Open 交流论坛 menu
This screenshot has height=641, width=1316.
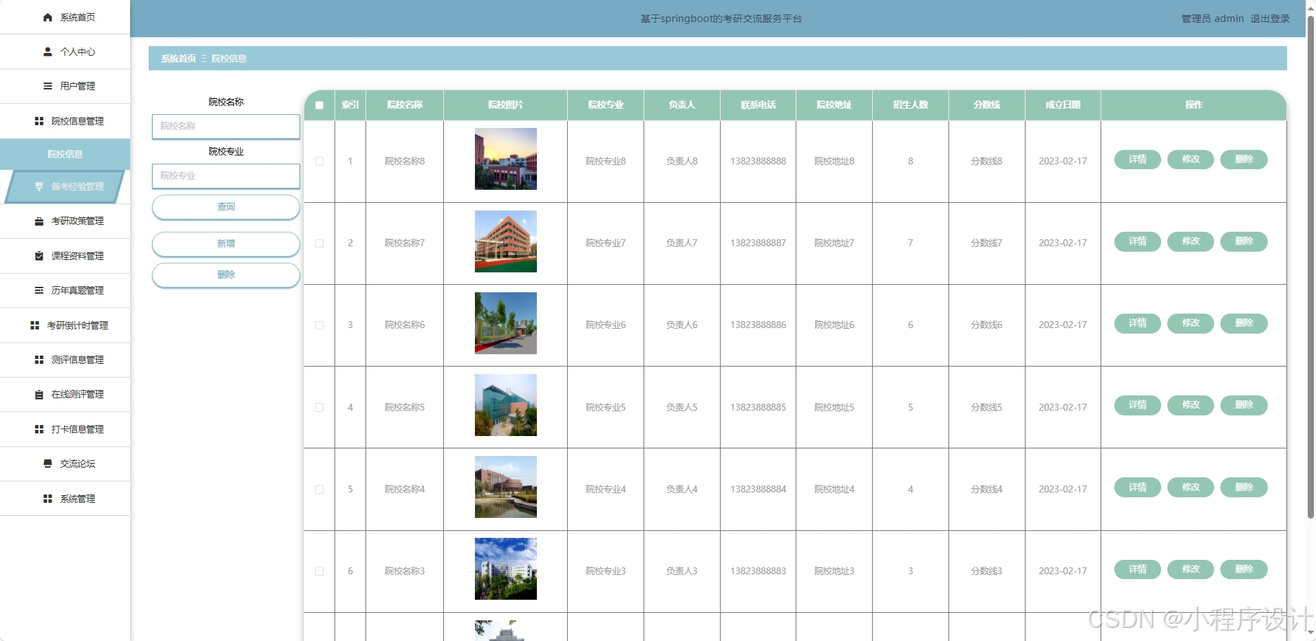pyautogui.click(x=65, y=464)
